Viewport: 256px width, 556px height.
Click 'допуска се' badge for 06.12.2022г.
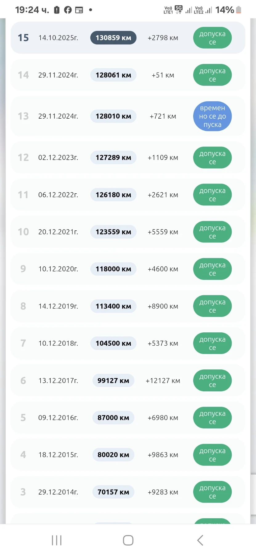(x=213, y=195)
